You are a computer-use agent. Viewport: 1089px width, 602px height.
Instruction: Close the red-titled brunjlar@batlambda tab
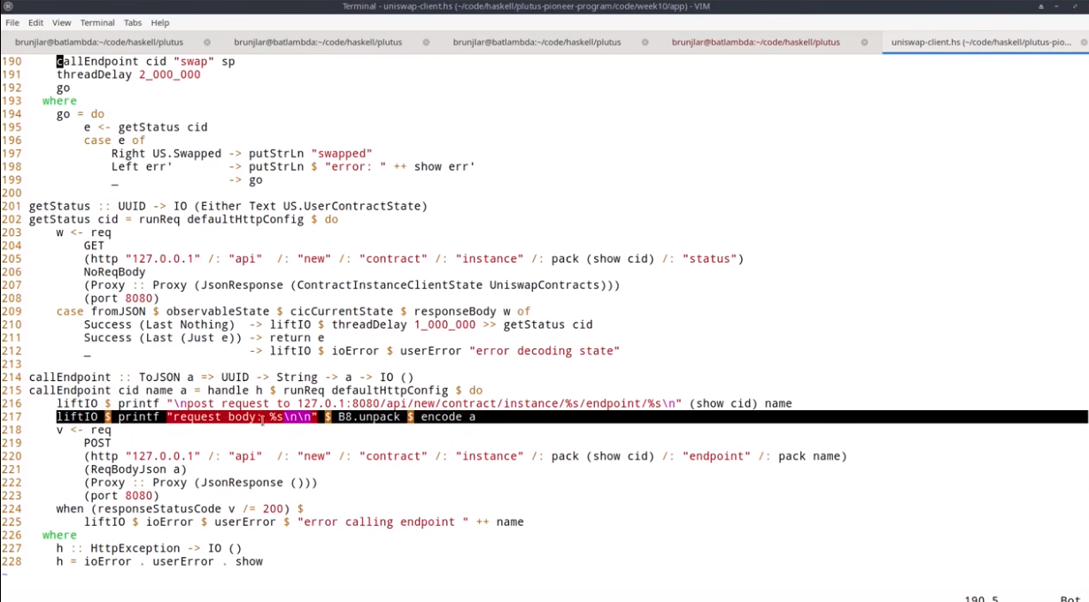[864, 42]
